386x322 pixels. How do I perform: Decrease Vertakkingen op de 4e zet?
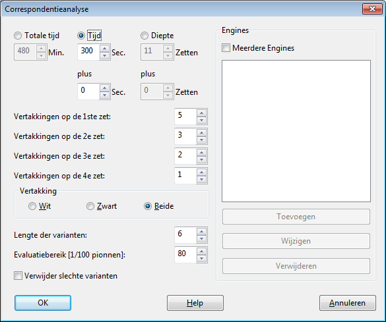coord(202,180)
